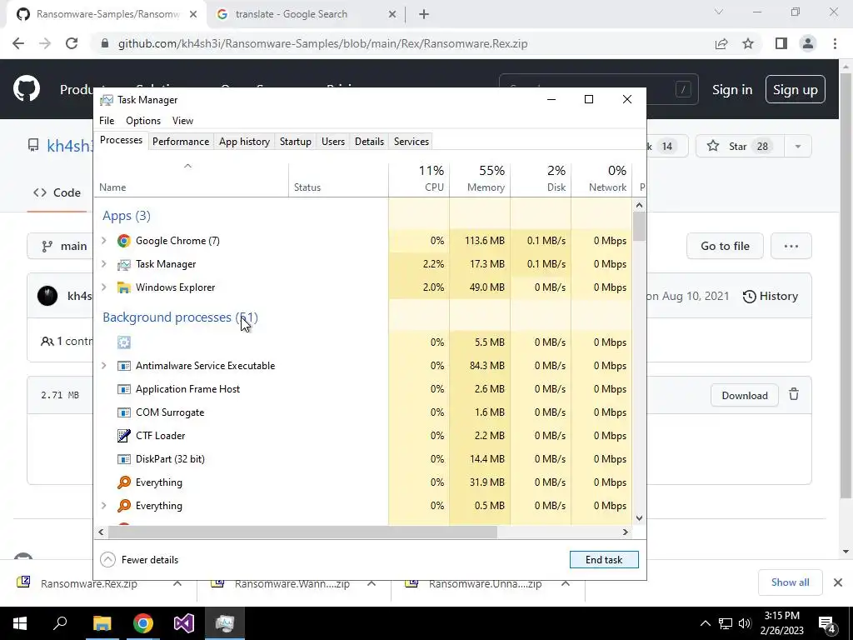Expand the Task Manager process row

[x=104, y=264]
